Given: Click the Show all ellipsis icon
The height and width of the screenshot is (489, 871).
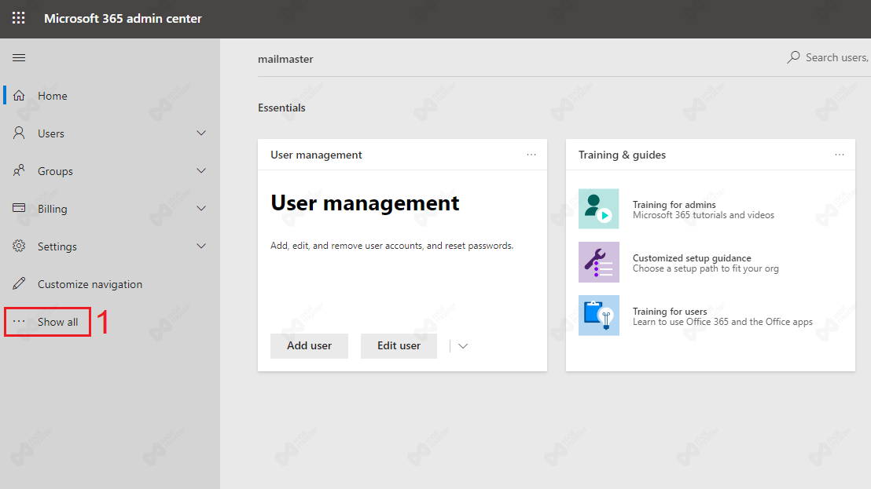Looking at the screenshot, I should pos(19,321).
